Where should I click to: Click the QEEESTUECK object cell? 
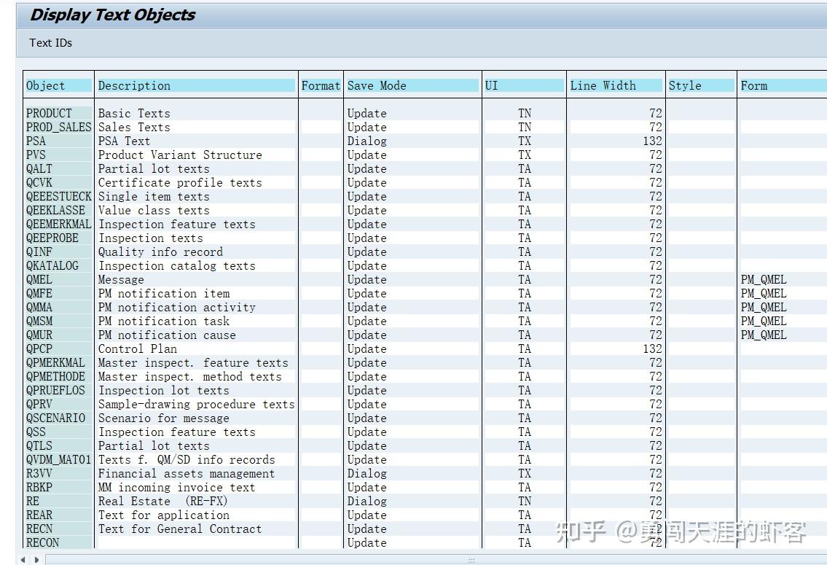[58, 196]
